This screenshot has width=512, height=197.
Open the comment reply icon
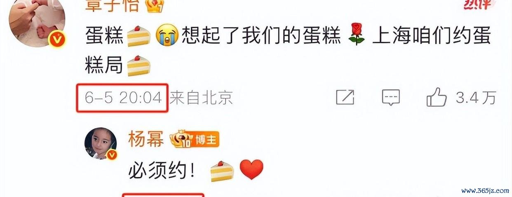391,98
